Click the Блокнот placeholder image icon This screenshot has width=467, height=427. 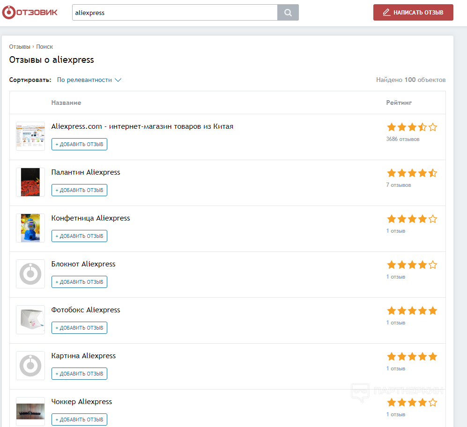30,273
